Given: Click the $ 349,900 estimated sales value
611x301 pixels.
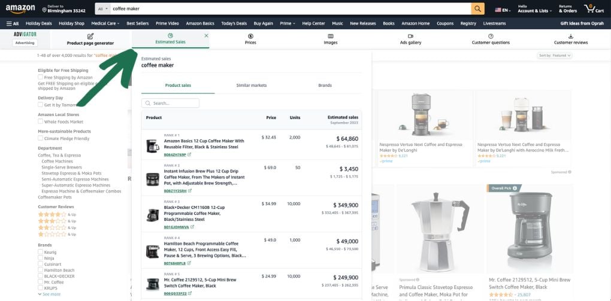Looking at the screenshot, I should 345,205.
